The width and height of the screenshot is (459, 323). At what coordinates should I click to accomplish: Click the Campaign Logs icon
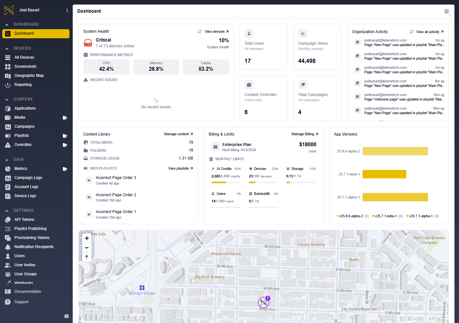click(x=8, y=178)
